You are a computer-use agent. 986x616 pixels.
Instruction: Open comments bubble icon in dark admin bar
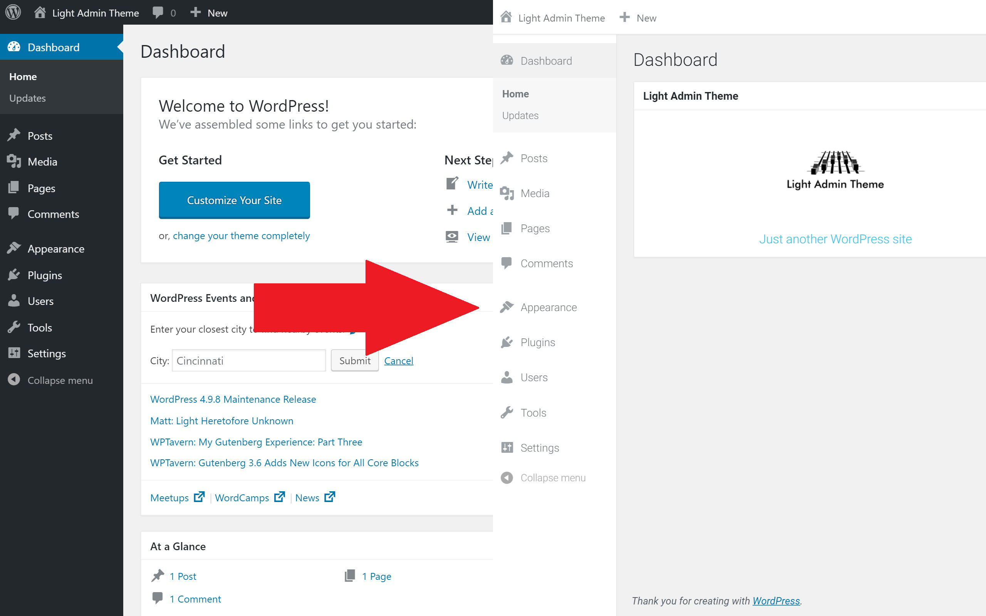click(158, 13)
